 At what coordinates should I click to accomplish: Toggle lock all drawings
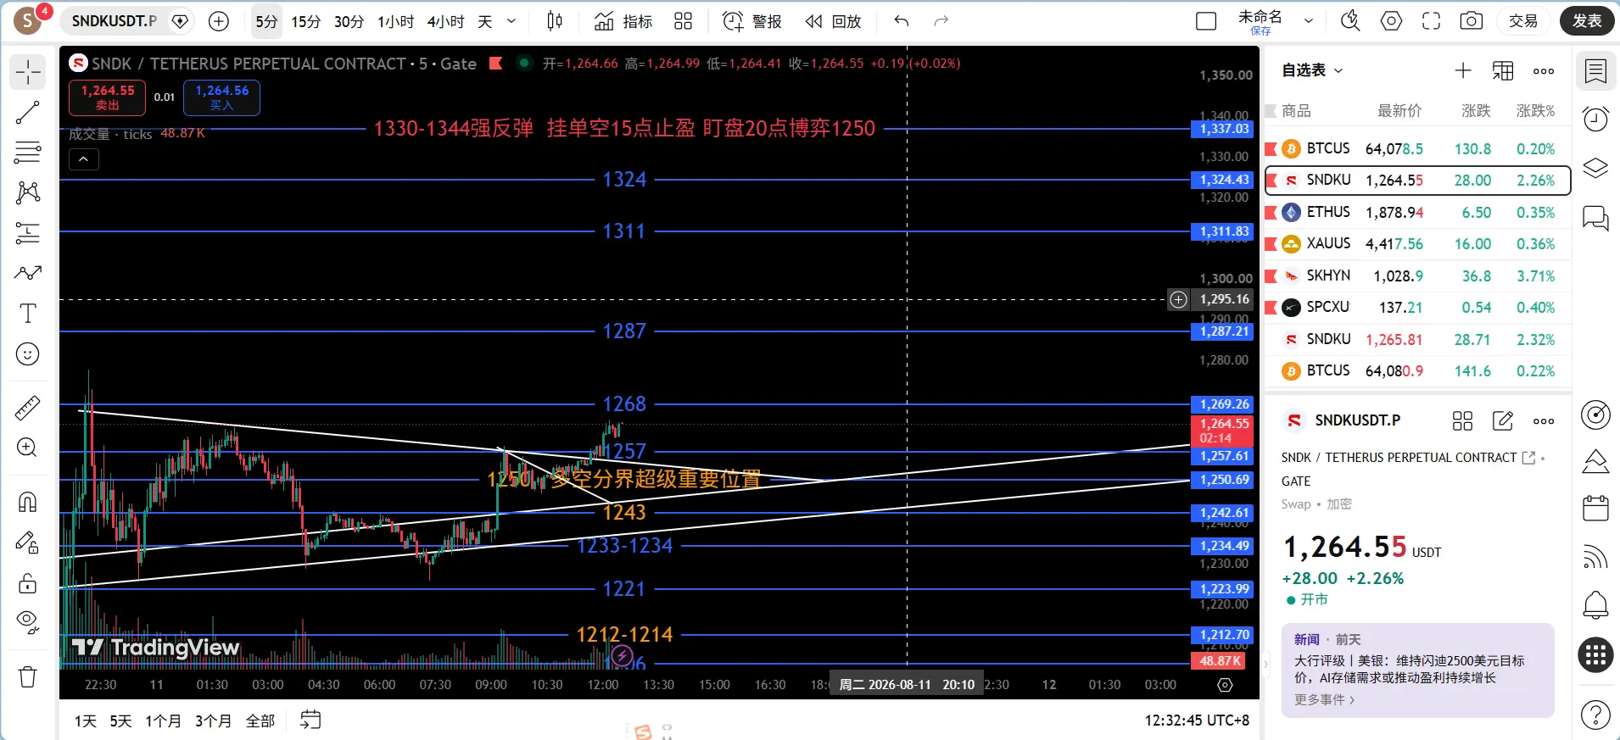[28, 583]
